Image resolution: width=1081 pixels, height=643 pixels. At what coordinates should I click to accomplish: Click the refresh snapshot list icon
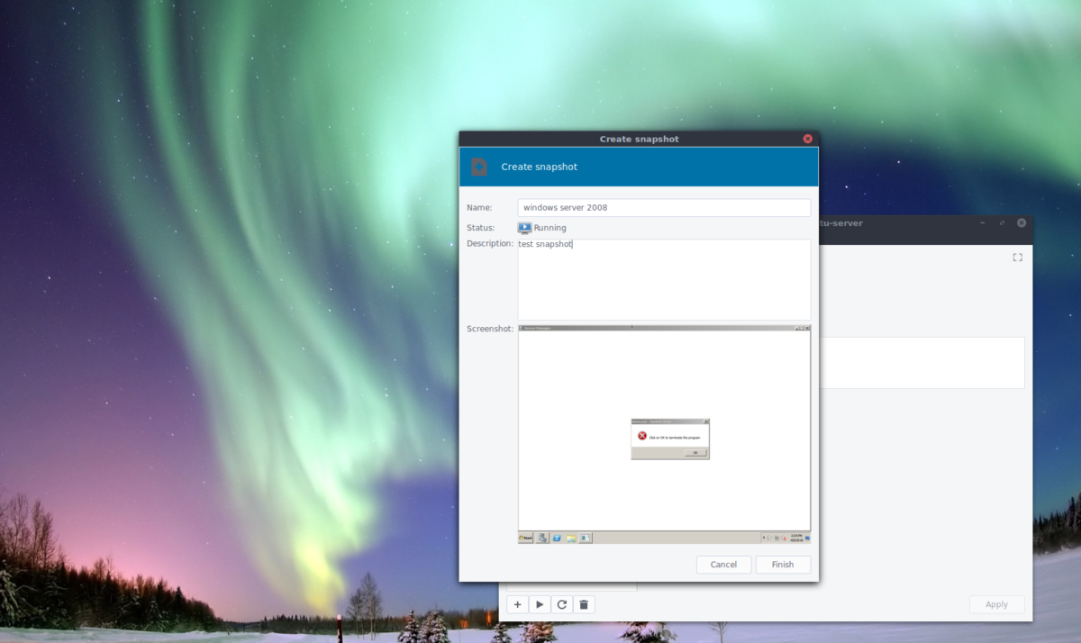coord(562,604)
